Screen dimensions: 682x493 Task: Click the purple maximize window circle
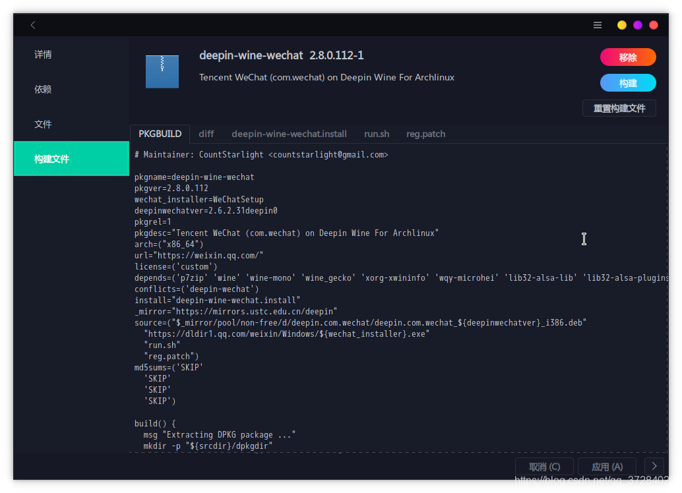(x=638, y=25)
